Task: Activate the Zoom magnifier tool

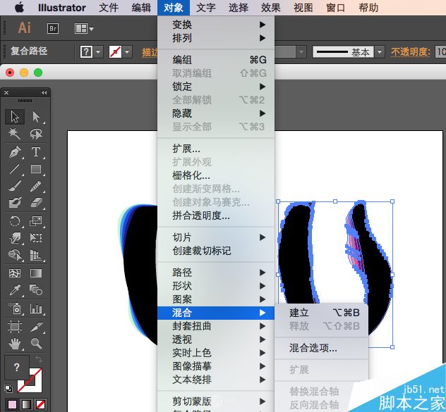Action: [x=36, y=344]
